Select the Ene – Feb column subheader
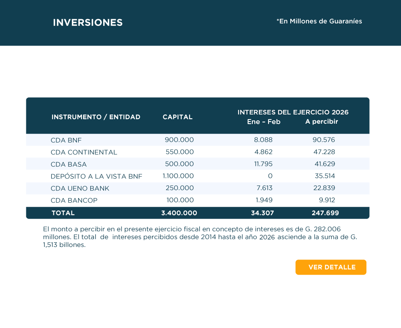This screenshot has height=328, width=401. 264,122
